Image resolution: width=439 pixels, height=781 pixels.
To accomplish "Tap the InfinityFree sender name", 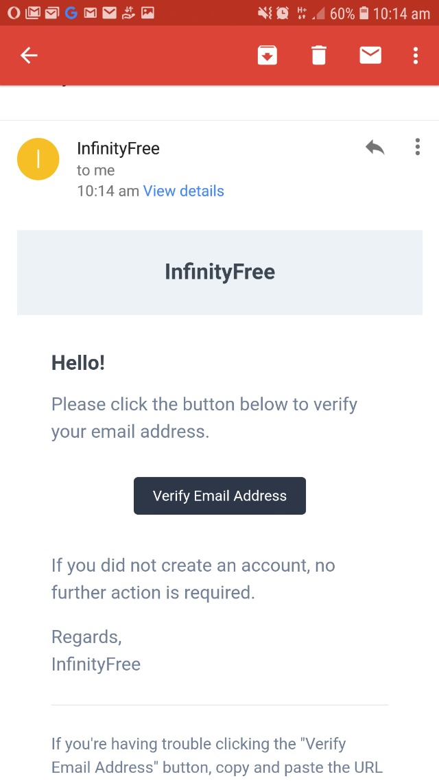I will (118, 148).
